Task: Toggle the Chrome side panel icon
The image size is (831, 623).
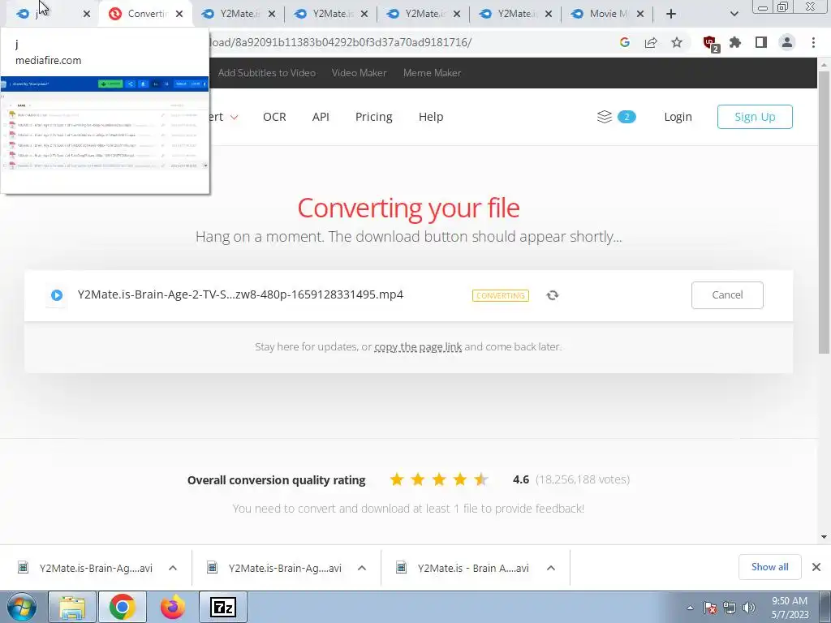Action: click(761, 42)
